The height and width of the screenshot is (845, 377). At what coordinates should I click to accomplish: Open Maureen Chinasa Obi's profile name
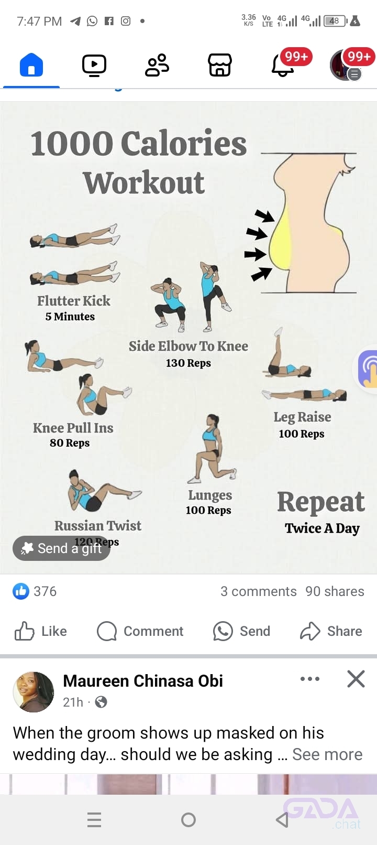point(143,681)
